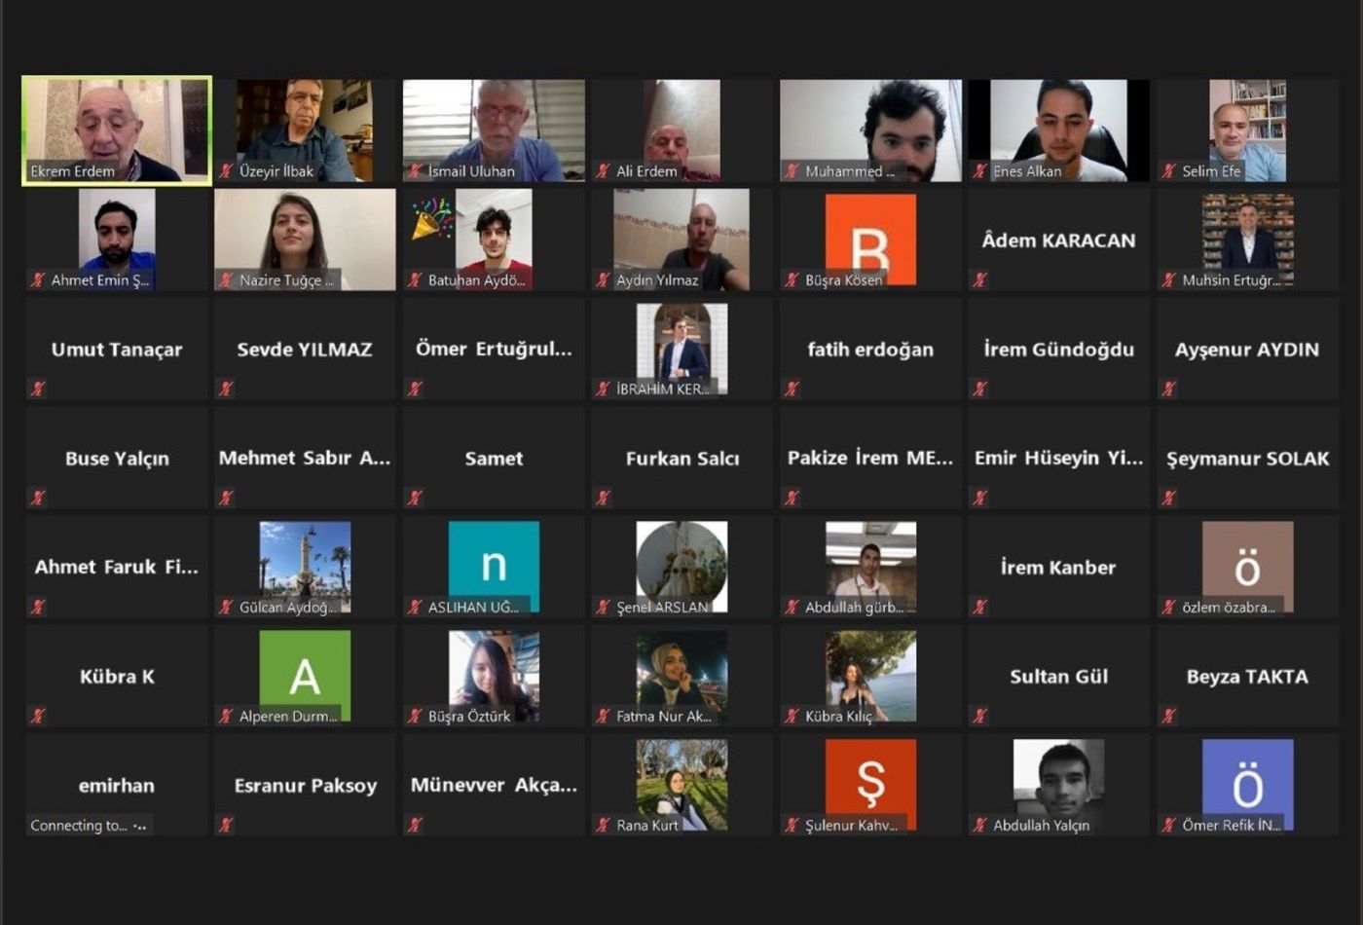Select Kübra Kılıç's profile picture
Image resolution: width=1363 pixels, height=925 pixels.
(870, 676)
